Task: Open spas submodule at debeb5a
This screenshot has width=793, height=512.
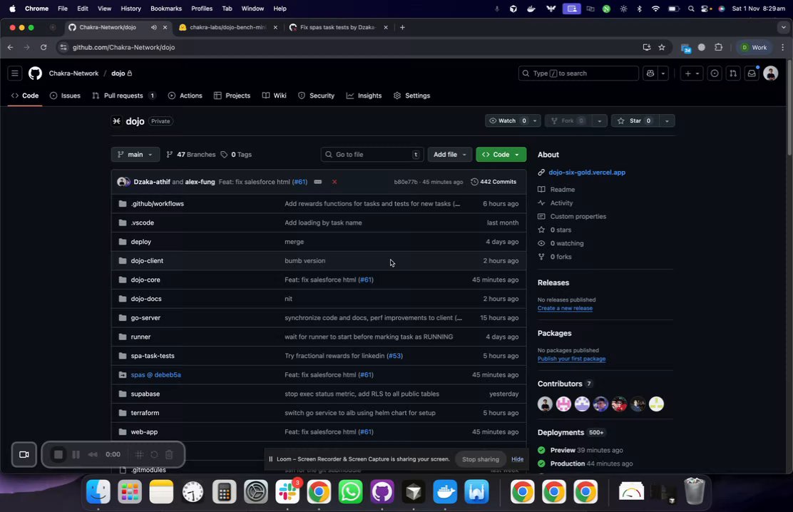Action: click(x=155, y=375)
